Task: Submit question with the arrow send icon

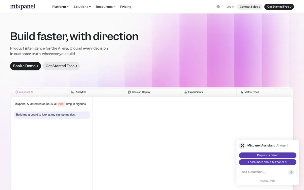Action: tap(291, 172)
